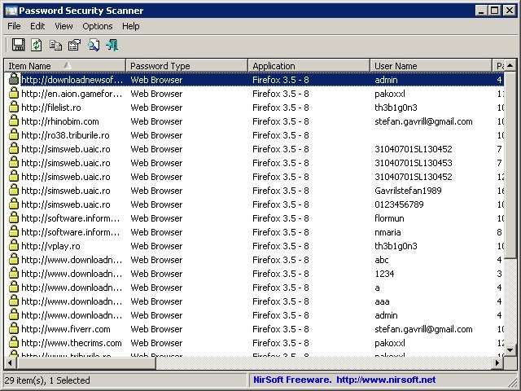Viewport: 521px width, 391px height.
Task: Click pakoxxl in the thecrims.com row
Action: point(389,343)
